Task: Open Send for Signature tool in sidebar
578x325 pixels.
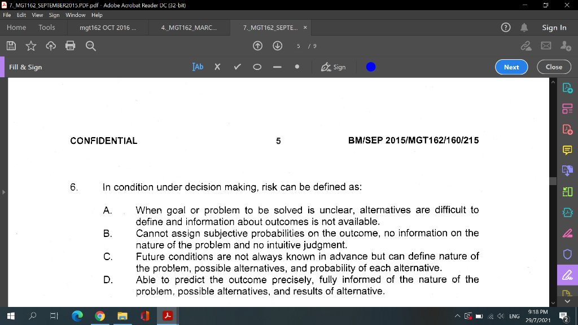Action: [x=567, y=213]
